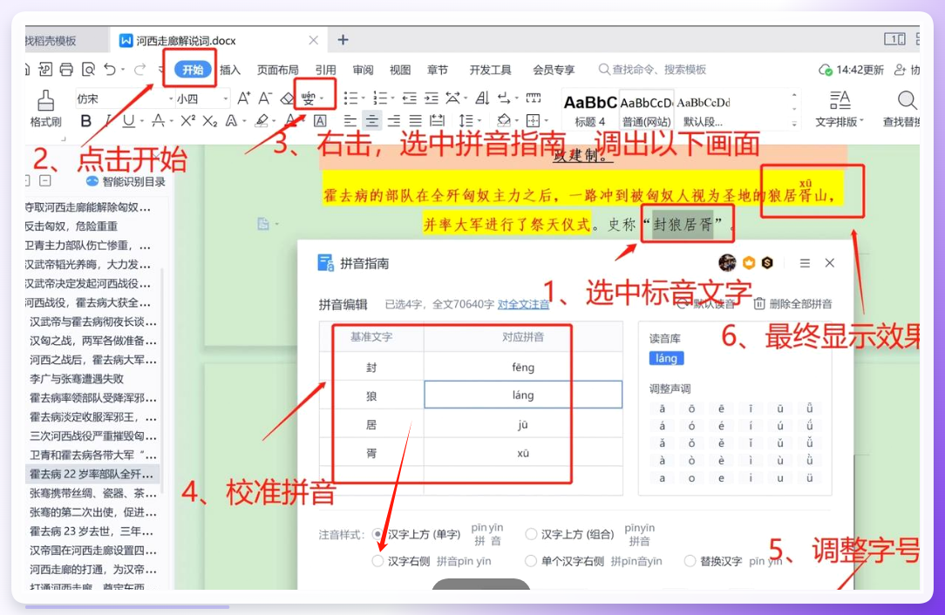This screenshot has height=615, width=945.
Task: Collapse outline levels with minus box icon
Action: click(45, 180)
